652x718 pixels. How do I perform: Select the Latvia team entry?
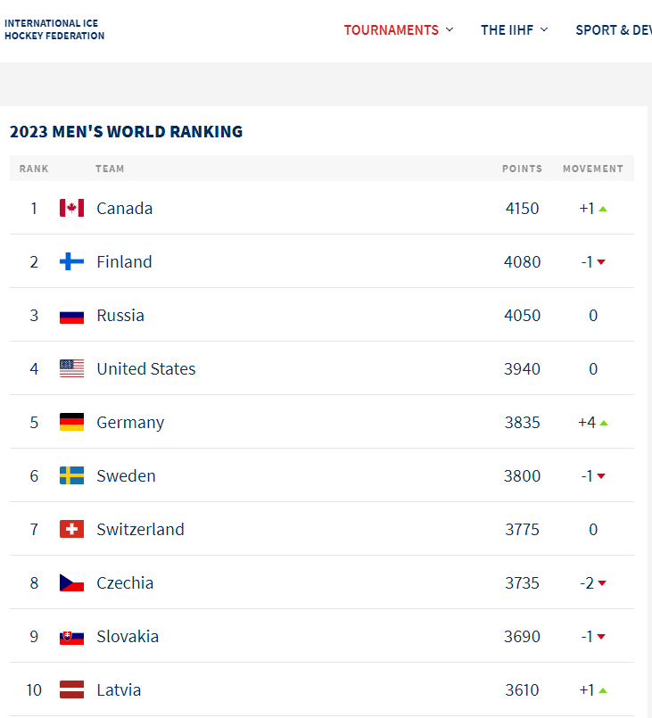tap(120, 689)
